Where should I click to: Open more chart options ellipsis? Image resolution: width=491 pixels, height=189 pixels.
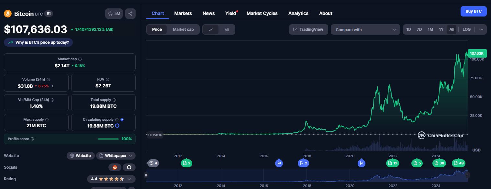[481, 29]
